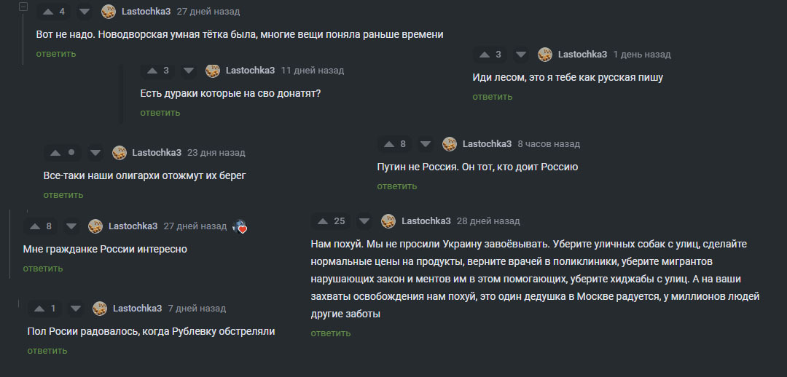Downvote the "Все-таки наши олигархи" comment
787x377 pixels.
tap(95, 153)
